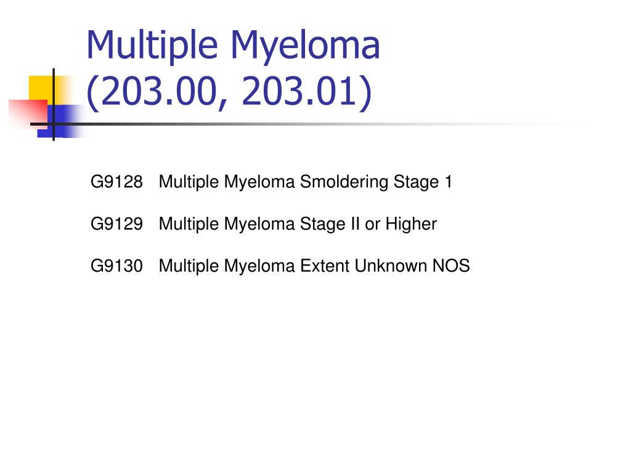This screenshot has height=473, width=631.
Task: Click 'Multiple Myeloma Extent Unknown NOS' text
Action: coord(314,266)
